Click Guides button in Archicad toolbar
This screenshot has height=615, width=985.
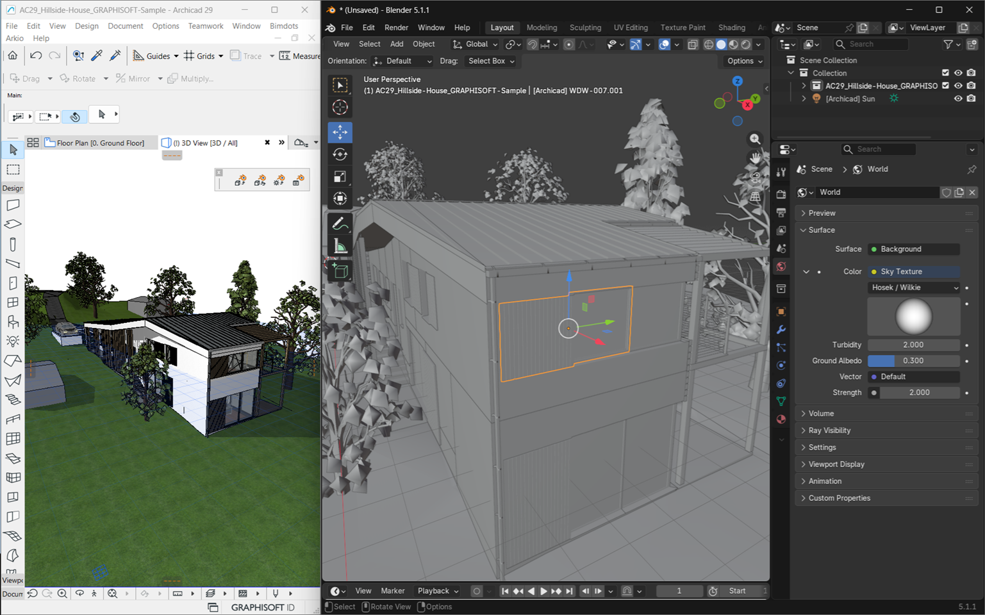[155, 56]
